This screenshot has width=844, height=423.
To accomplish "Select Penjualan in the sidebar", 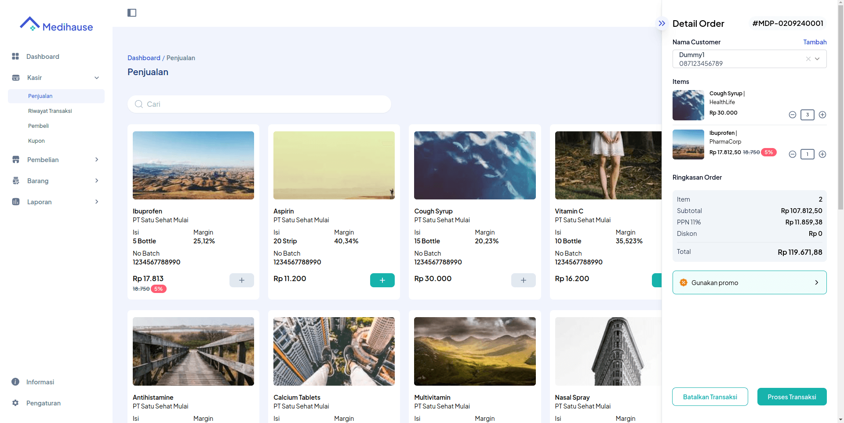I will pyautogui.click(x=56, y=96).
